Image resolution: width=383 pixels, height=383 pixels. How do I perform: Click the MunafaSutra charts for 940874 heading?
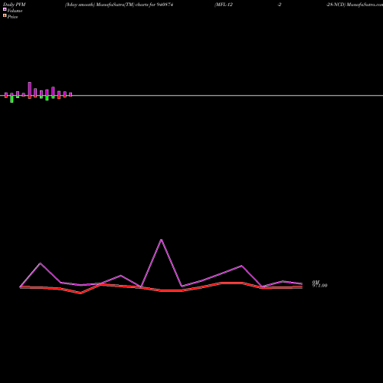tap(119, 5)
